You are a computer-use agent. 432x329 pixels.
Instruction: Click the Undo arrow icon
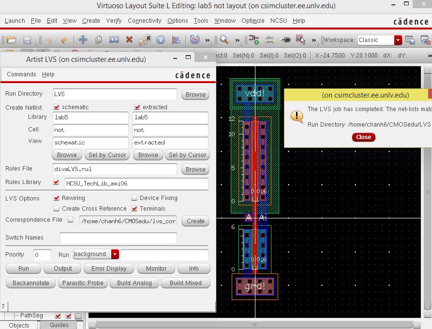(x=48, y=40)
